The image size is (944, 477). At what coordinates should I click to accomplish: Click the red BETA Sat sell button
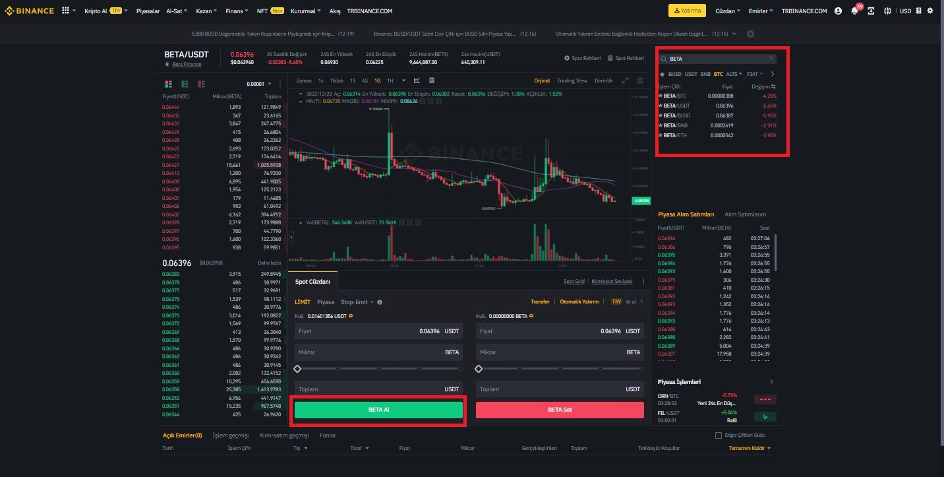tap(560, 410)
